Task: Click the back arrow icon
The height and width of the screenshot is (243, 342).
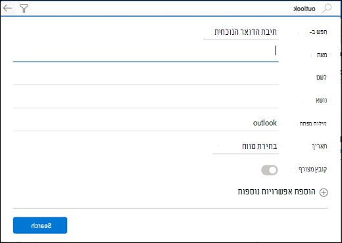Action: [8, 9]
